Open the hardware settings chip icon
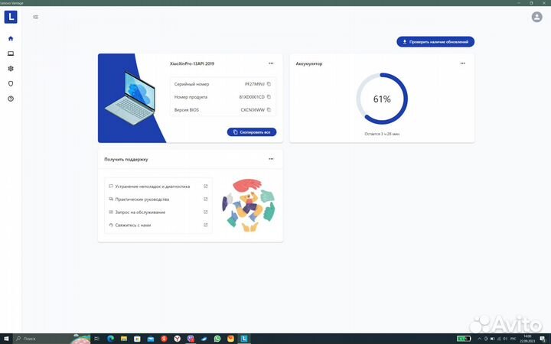The height and width of the screenshot is (344, 551). click(x=11, y=69)
